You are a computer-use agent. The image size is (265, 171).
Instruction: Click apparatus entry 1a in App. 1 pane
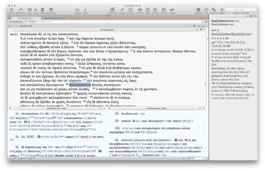coord(17,114)
